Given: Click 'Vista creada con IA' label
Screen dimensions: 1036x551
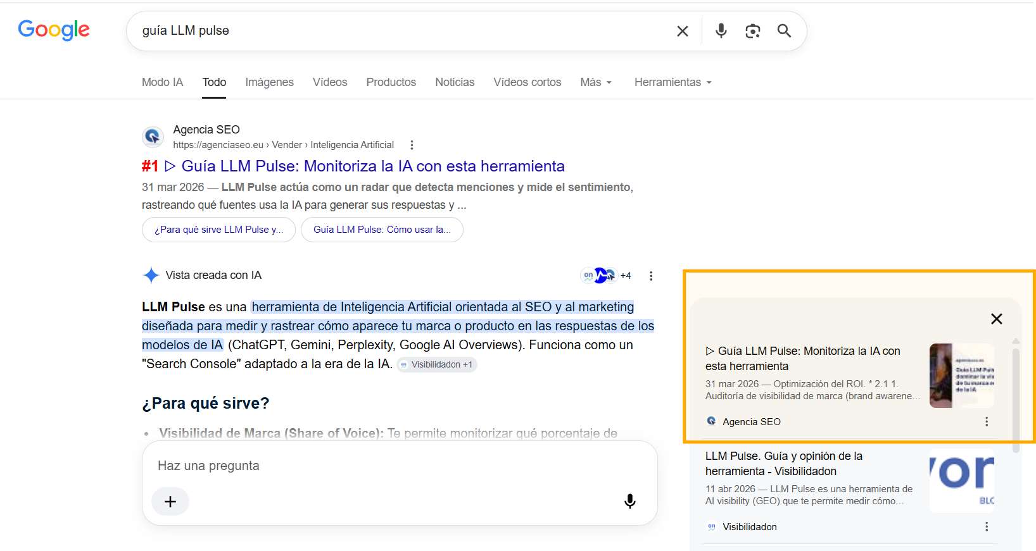Looking at the screenshot, I should pyautogui.click(x=213, y=275).
